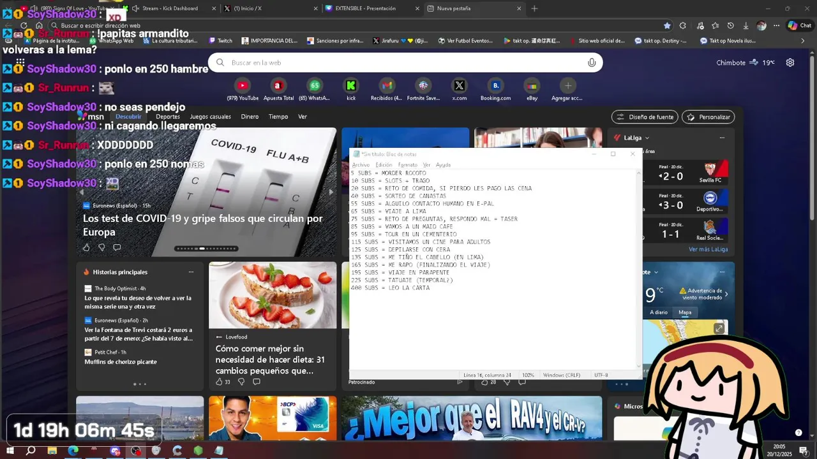
Task: Select Descubrir in msn navigation
Action: pos(128,117)
